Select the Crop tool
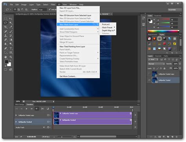This screenshot has height=142, width=186. [x=5, y=27]
